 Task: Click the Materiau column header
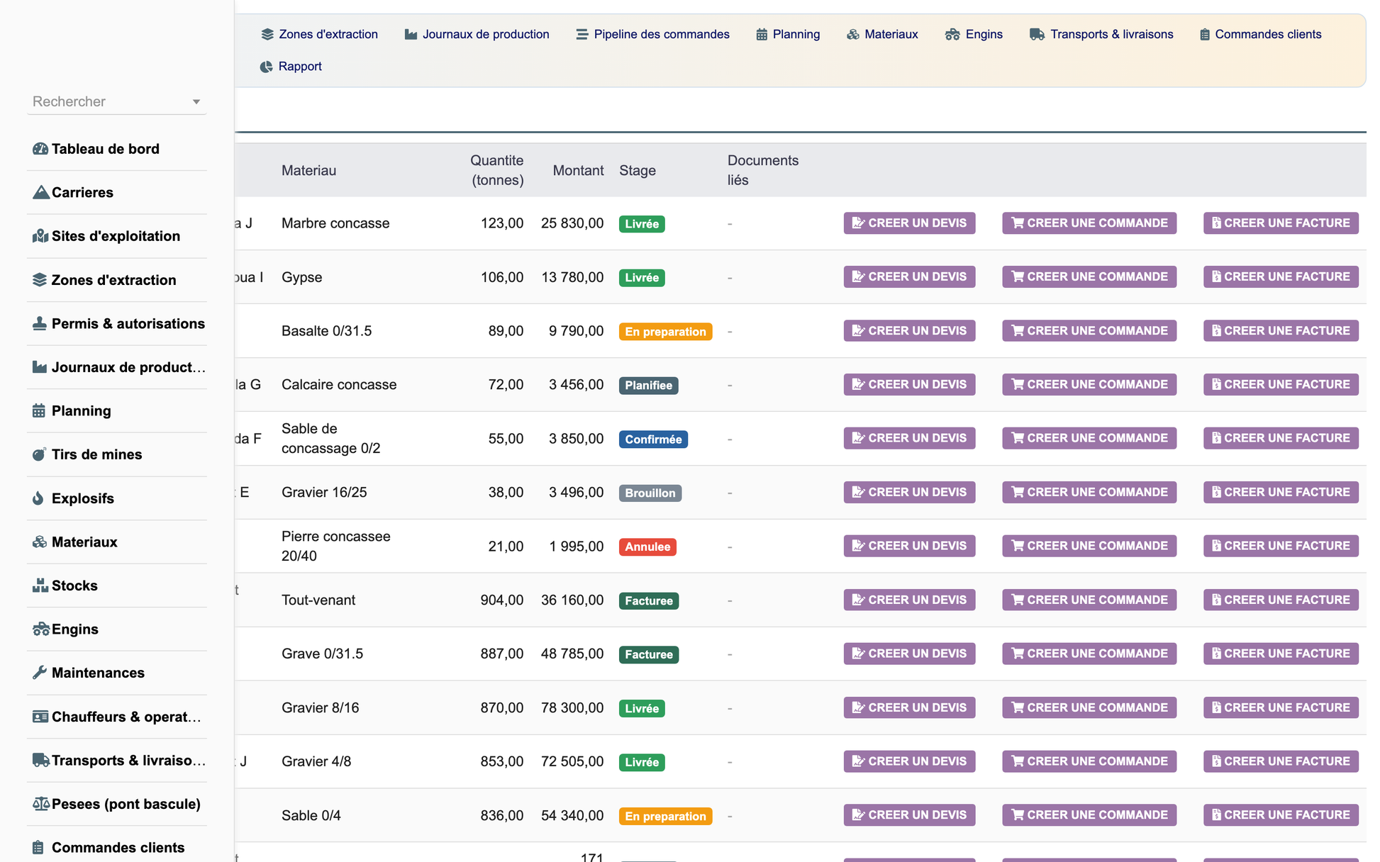point(308,170)
